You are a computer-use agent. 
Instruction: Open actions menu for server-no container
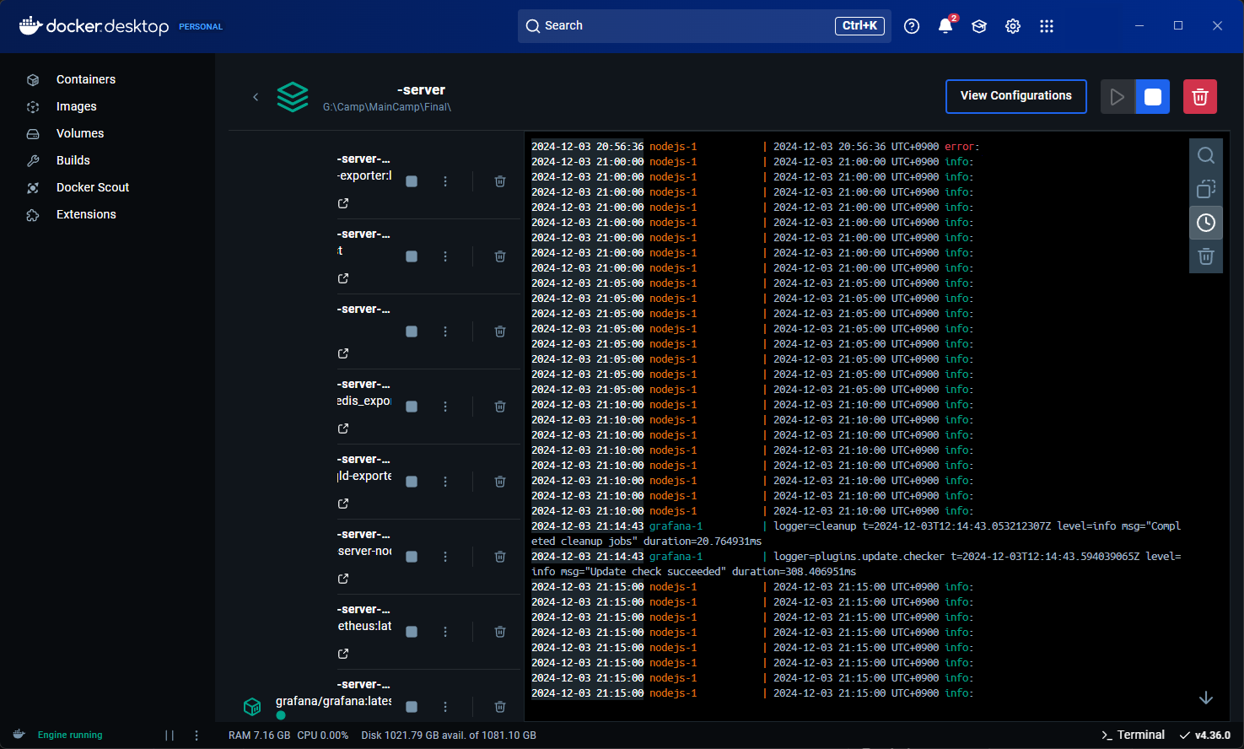445,557
